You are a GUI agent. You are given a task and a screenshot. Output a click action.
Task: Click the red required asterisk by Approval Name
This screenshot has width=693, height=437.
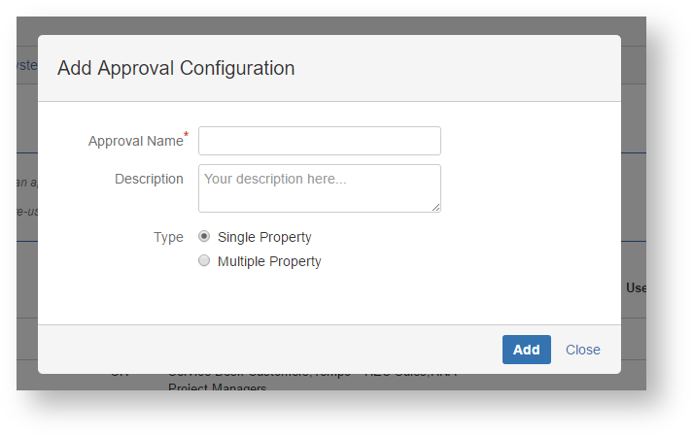187,135
